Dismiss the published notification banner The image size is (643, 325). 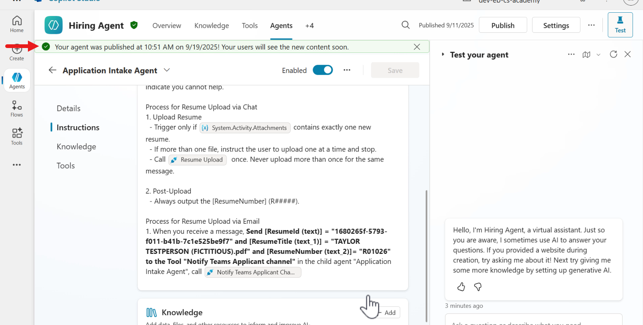(x=417, y=47)
